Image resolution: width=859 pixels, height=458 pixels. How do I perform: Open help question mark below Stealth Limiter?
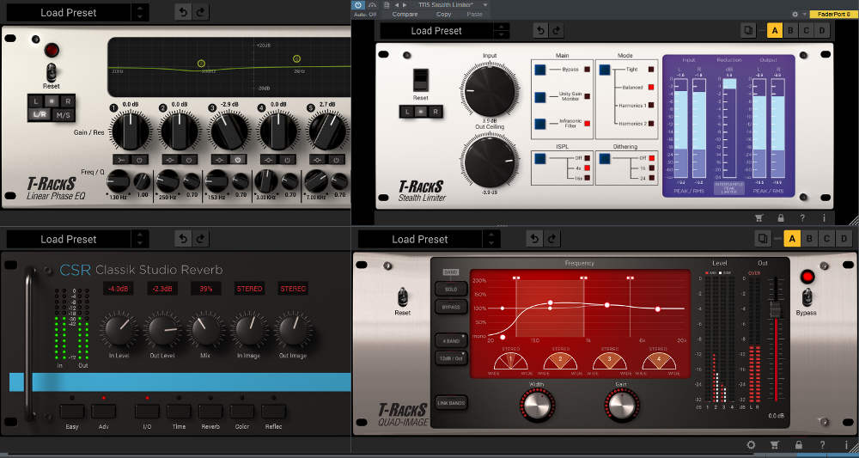click(x=802, y=217)
